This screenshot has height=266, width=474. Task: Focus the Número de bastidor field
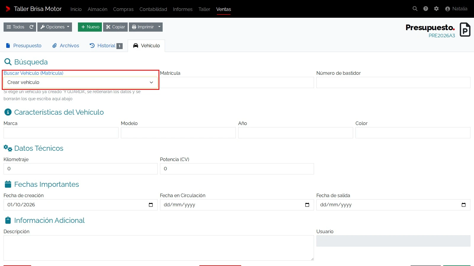pyautogui.click(x=393, y=82)
